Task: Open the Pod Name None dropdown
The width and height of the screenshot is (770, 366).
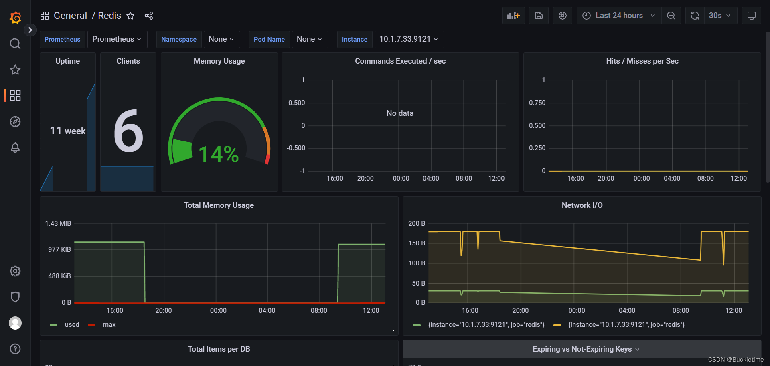Action: (310, 39)
